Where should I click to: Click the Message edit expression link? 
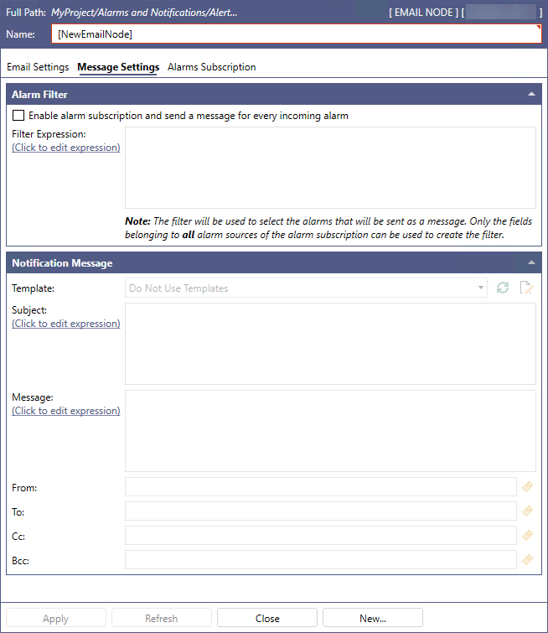tap(66, 411)
